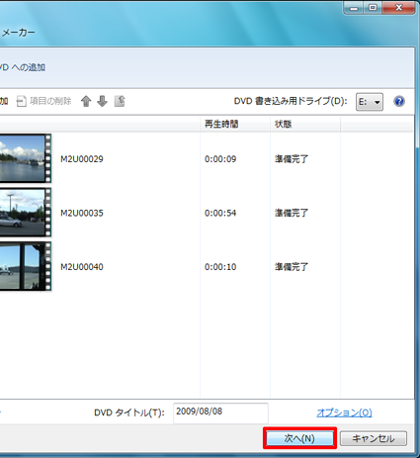Viewport: 420px width, 458px height.
Task: Click the help question mark icon
Action: (x=399, y=101)
